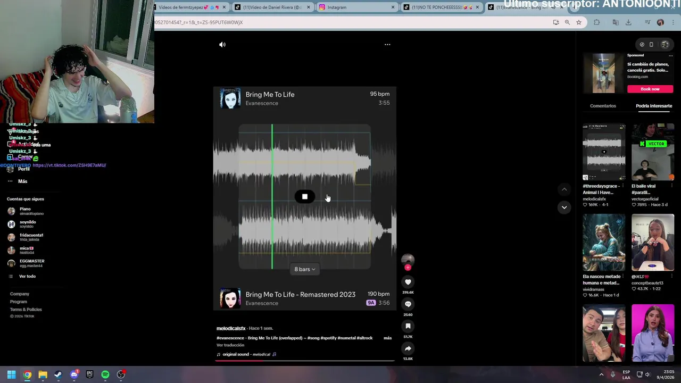Click the 'Book now' ad button
This screenshot has height=383, width=681.
pos(650,89)
